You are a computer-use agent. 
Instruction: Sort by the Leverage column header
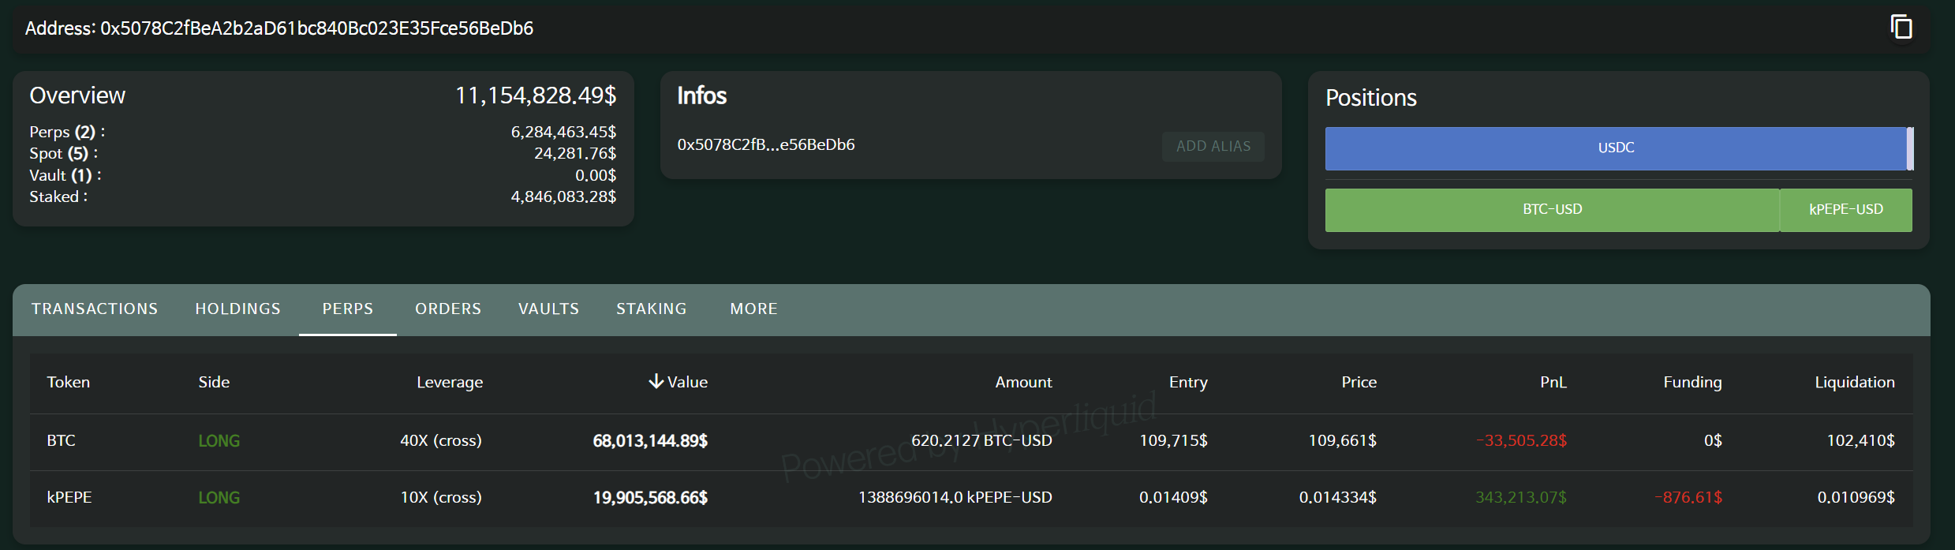pyautogui.click(x=450, y=381)
